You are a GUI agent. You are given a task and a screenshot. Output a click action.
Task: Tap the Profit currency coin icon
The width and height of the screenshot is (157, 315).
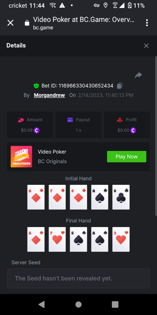point(133,130)
